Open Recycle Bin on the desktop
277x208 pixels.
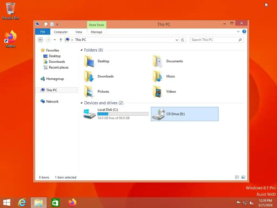click(11, 11)
